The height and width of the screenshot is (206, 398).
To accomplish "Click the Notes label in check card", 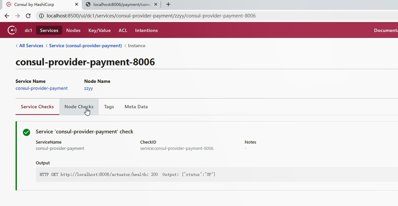I will click(250, 142).
